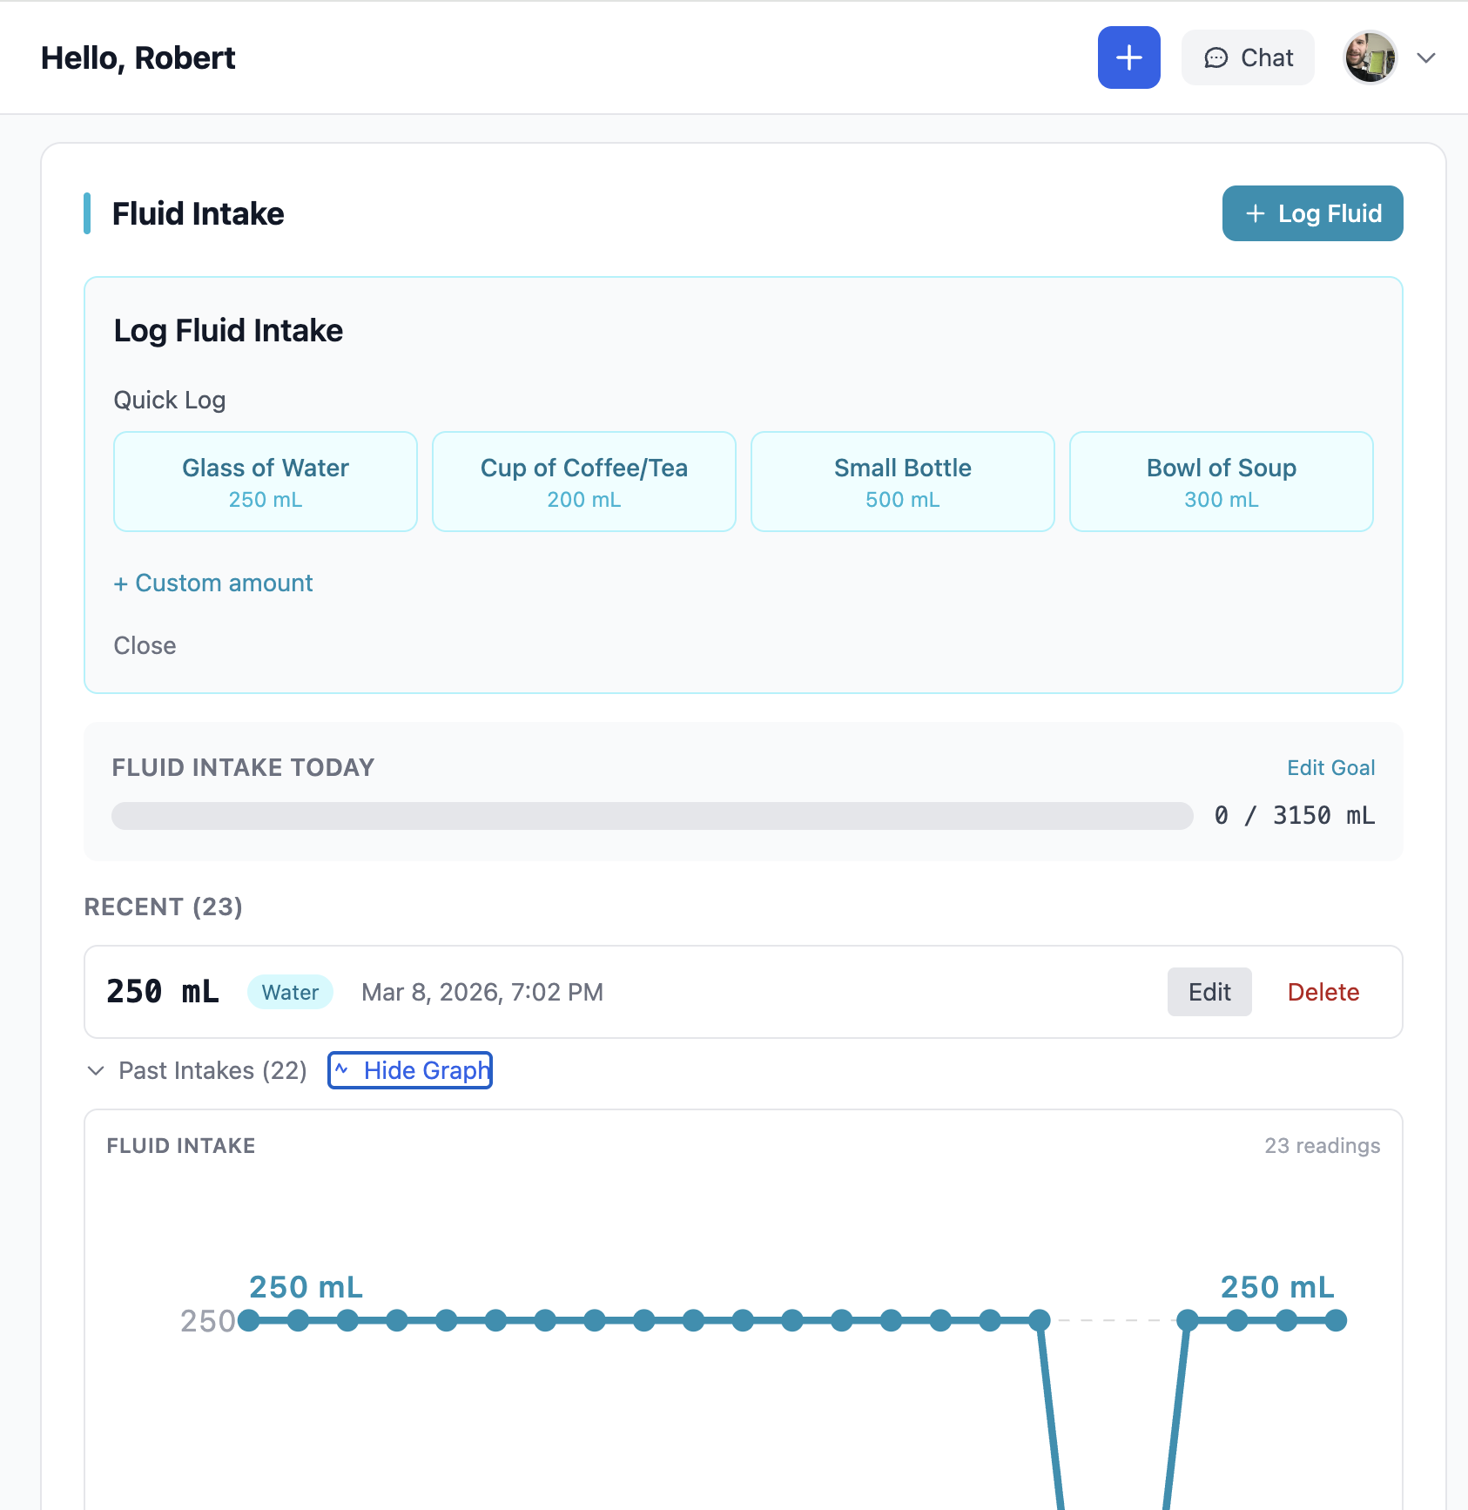This screenshot has height=1510, width=1468.
Task: Click the Water tag badge
Action: point(290,992)
